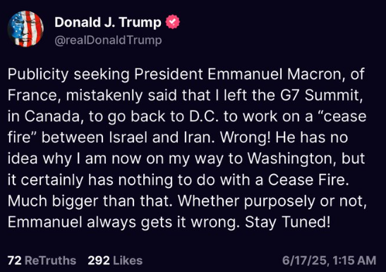Screen dimensions: 386x272
Task: Open the Donald J. Trump display name
Action: pyautogui.click(x=108, y=22)
